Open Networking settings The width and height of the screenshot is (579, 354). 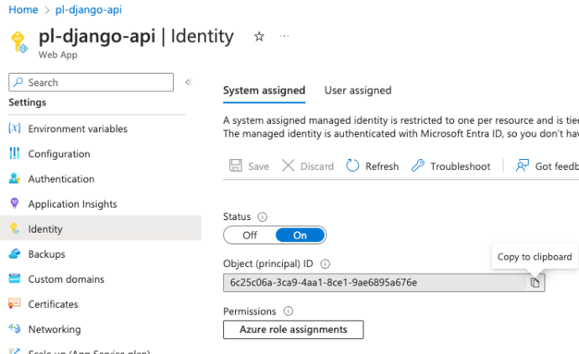point(55,330)
